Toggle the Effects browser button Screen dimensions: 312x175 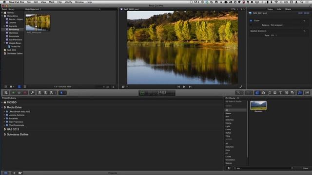pos(257,93)
